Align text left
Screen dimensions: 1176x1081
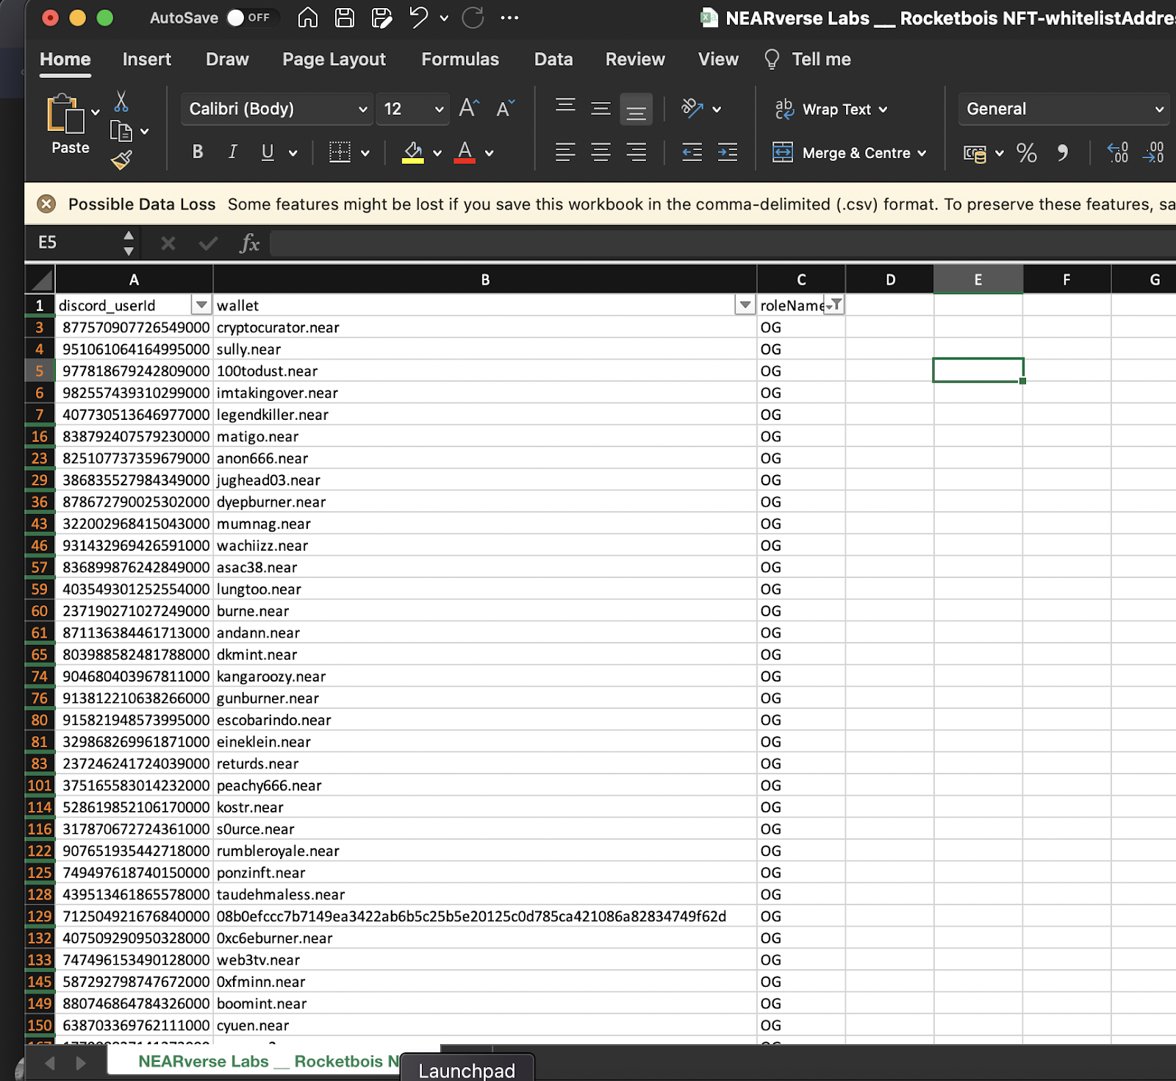point(565,152)
